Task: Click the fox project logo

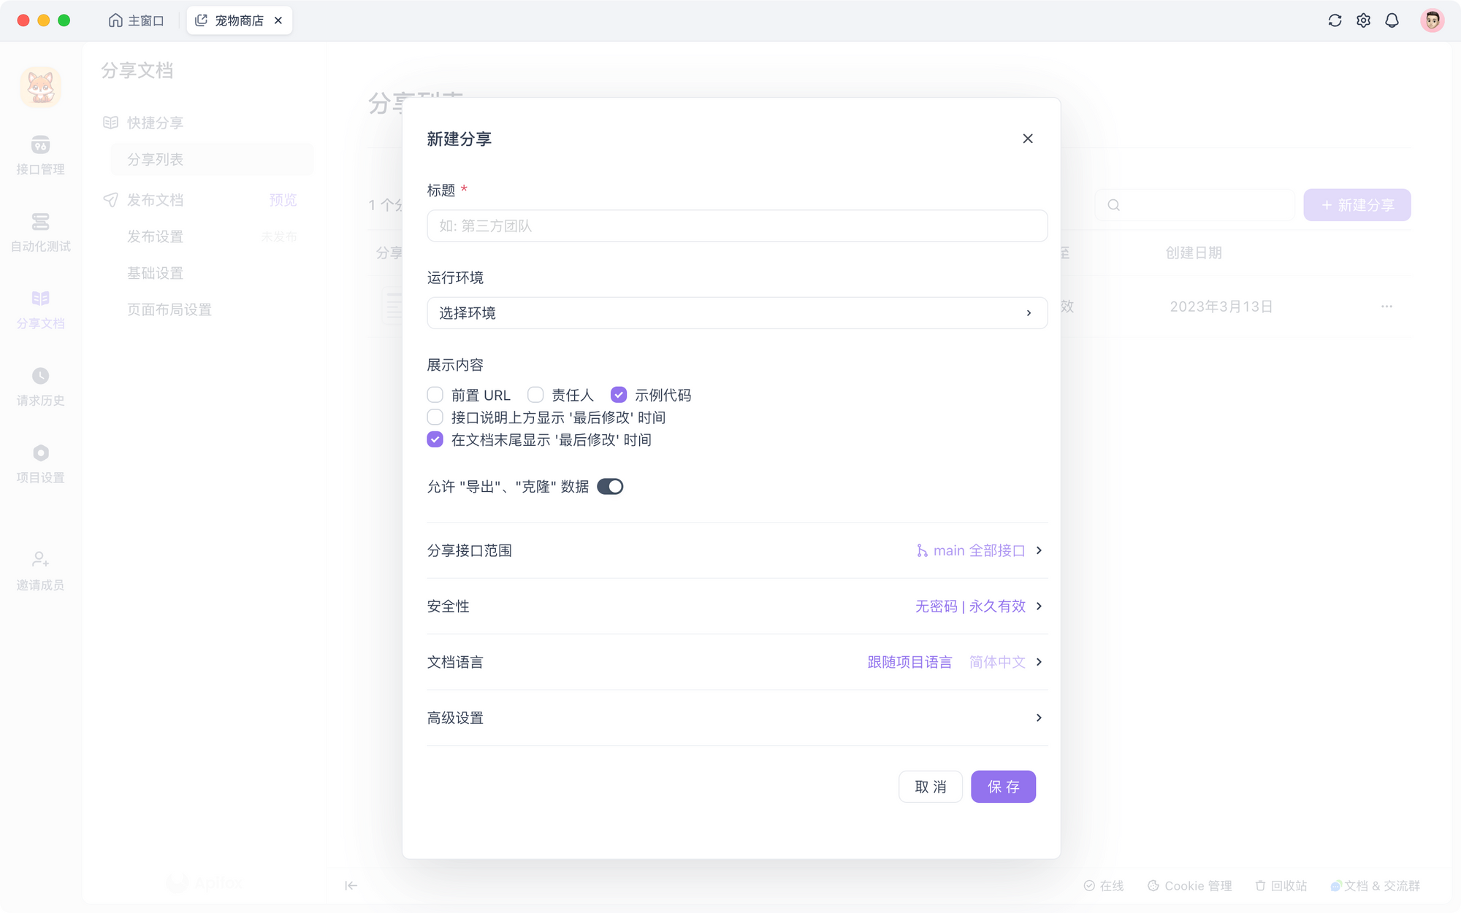Action: pos(40,87)
